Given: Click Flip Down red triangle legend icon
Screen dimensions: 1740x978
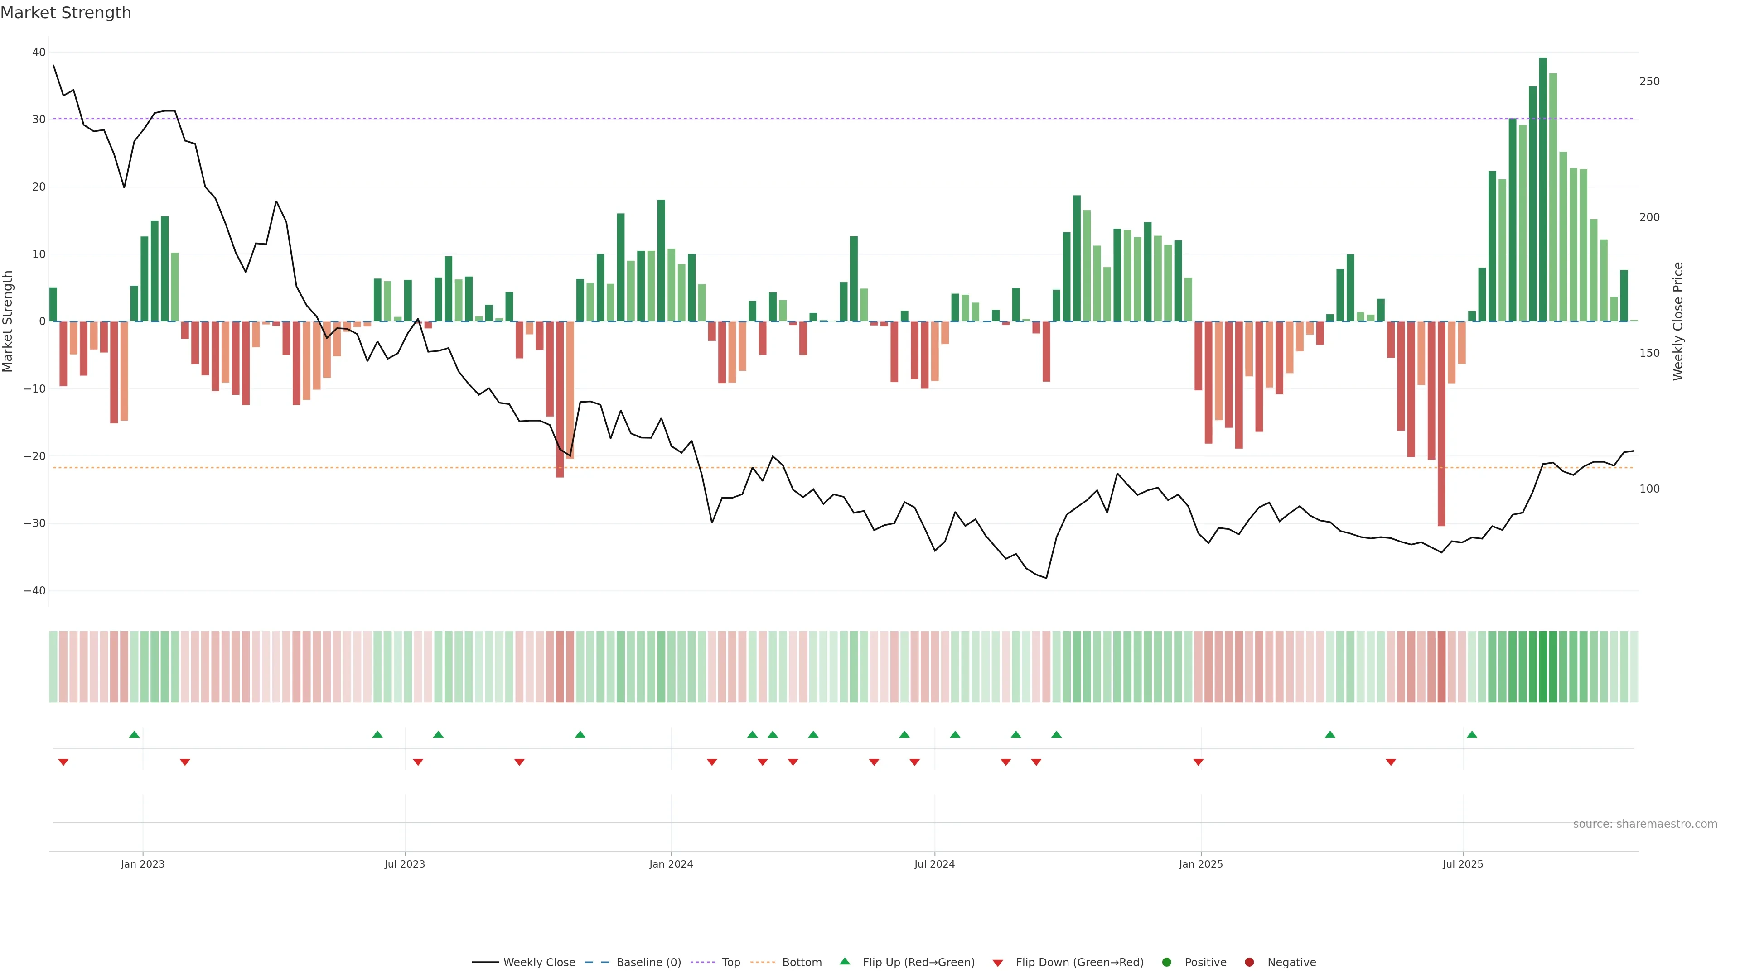Looking at the screenshot, I should [x=998, y=963].
